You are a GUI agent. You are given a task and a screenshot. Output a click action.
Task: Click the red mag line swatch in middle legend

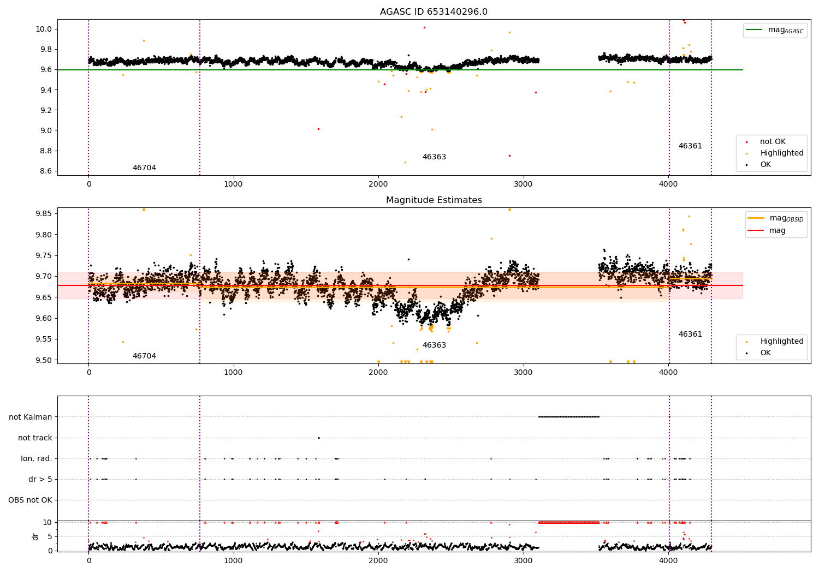pos(756,231)
